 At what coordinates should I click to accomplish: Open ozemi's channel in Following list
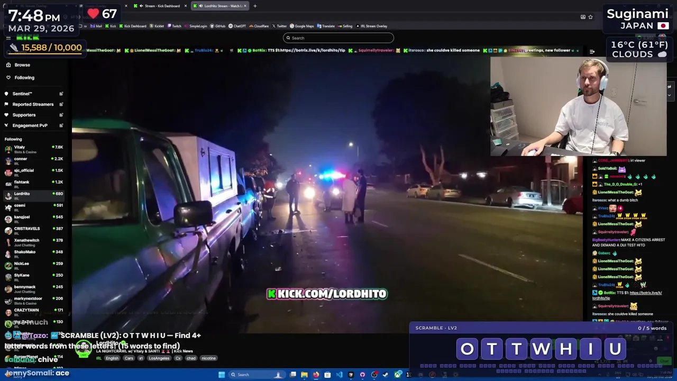[34, 207]
